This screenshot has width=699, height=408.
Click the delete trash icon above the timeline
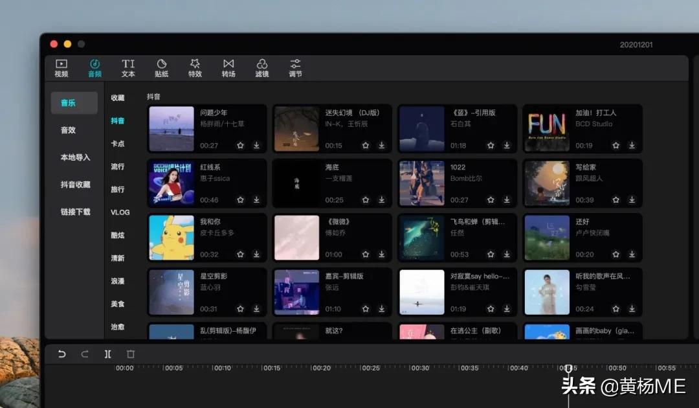pos(131,354)
